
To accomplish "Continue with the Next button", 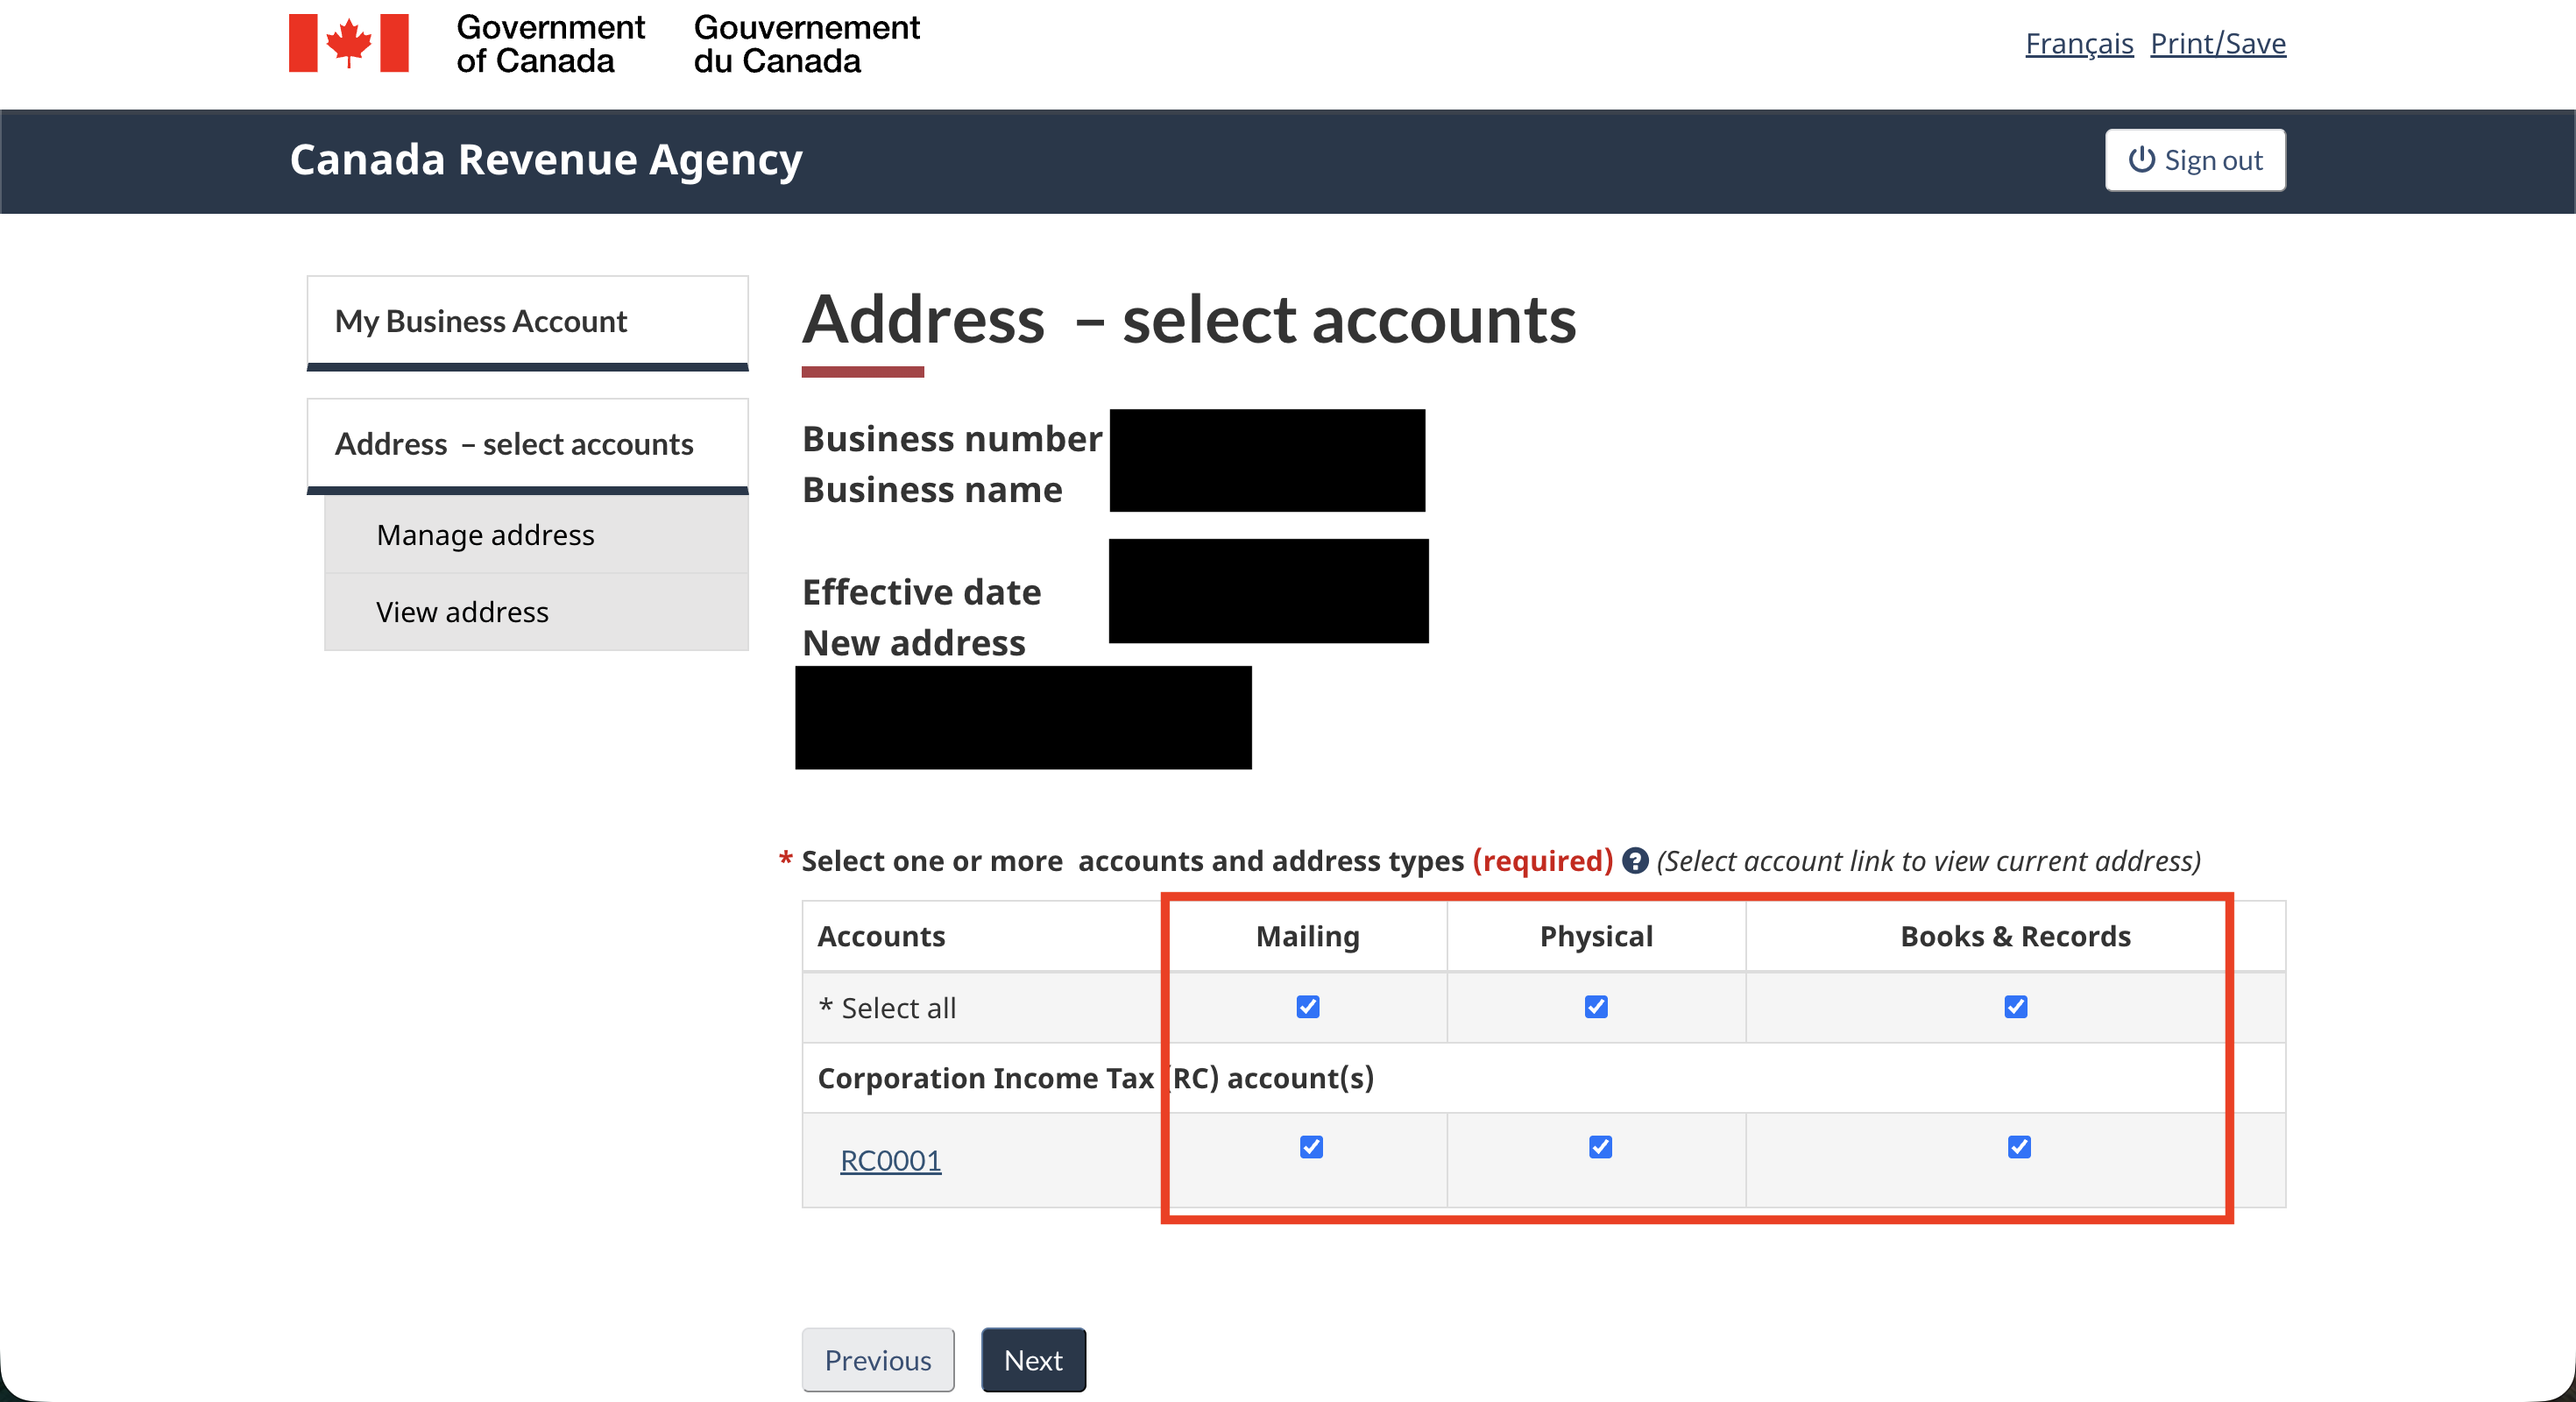I will pyautogui.click(x=1033, y=1360).
